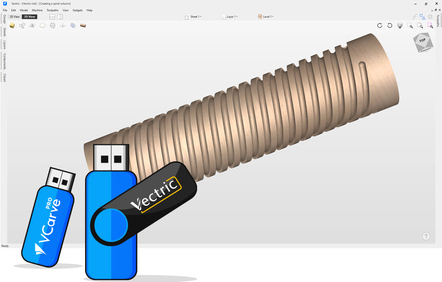
Task: Click the wireframe cube toolbar icon
Action: (53, 26)
